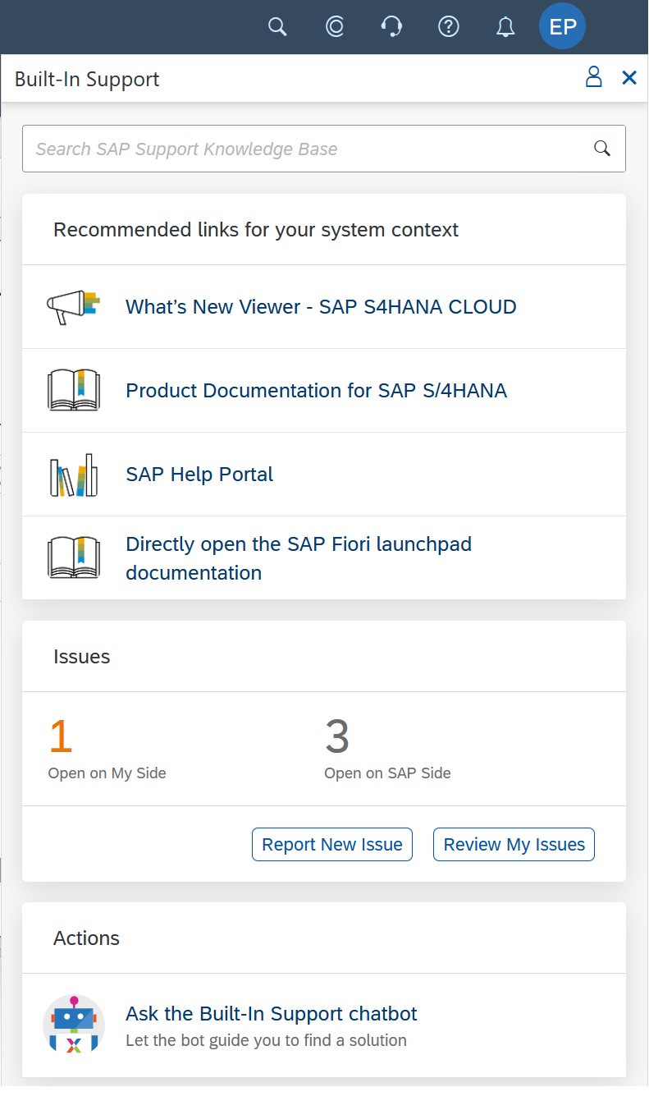The image size is (649, 1110).
Task: Open the SAP Fiori launchpad documentation link
Action: (299, 558)
